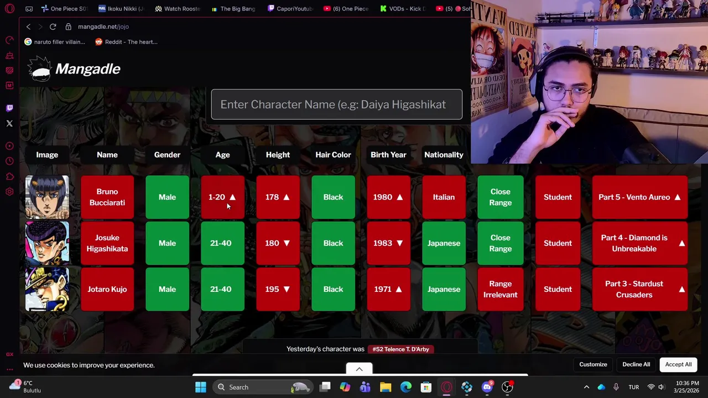
Task: Open OBS Studio from the taskbar
Action: tap(507, 387)
